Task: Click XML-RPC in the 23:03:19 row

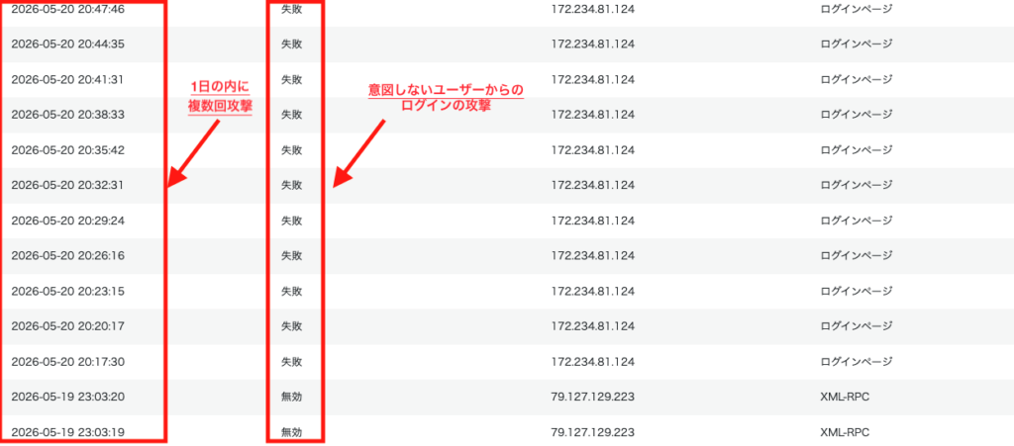Action: [x=845, y=432]
